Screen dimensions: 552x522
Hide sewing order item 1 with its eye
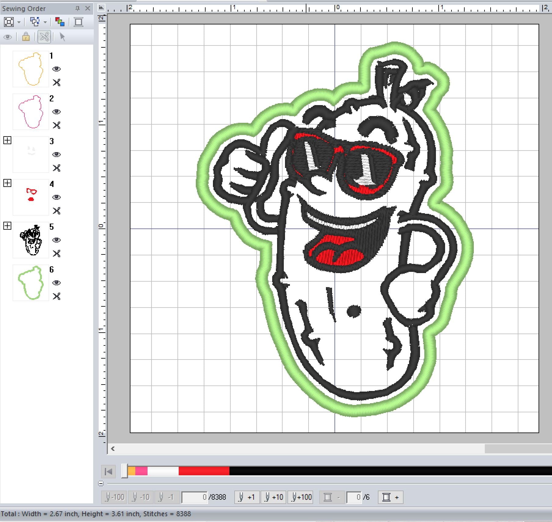point(57,69)
